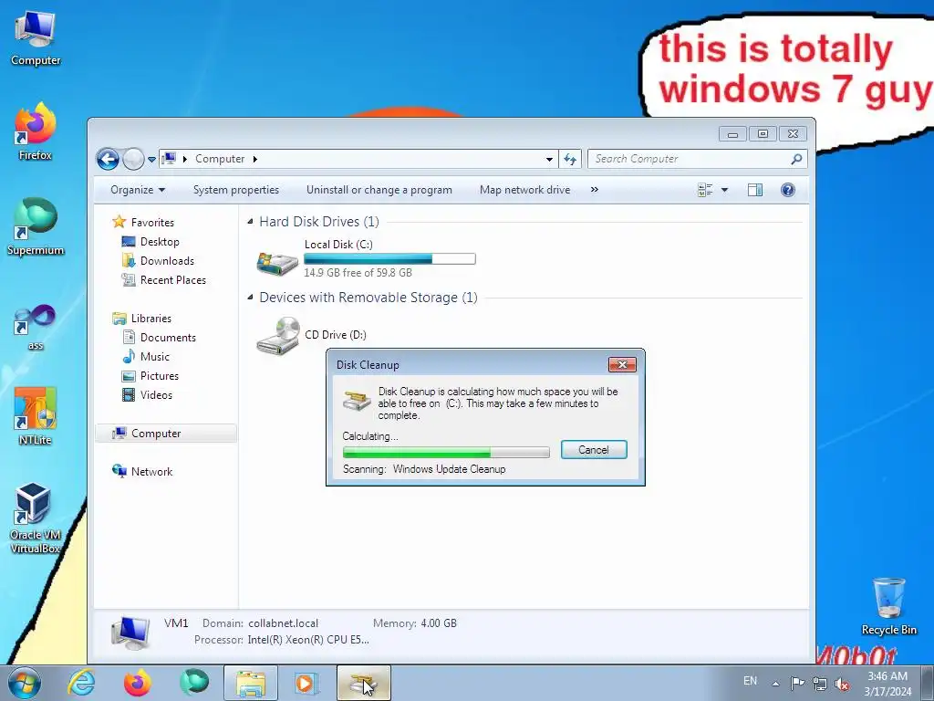The image size is (934, 701).
Task: Open Windows Media Player from taskbar
Action: click(x=307, y=683)
